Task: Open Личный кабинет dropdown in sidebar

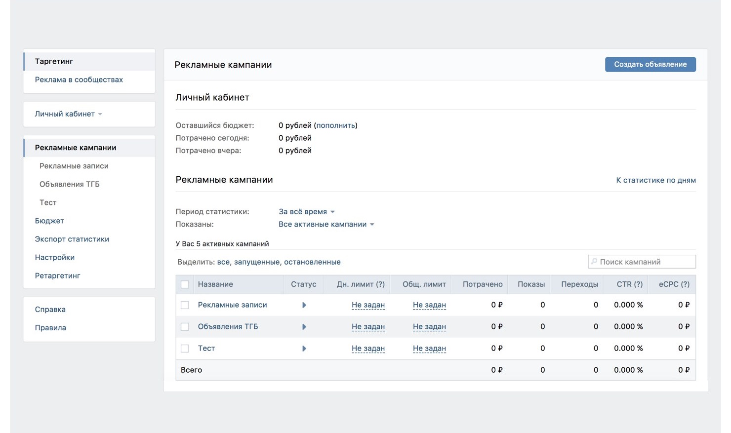Action: pyautogui.click(x=68, y=114)
